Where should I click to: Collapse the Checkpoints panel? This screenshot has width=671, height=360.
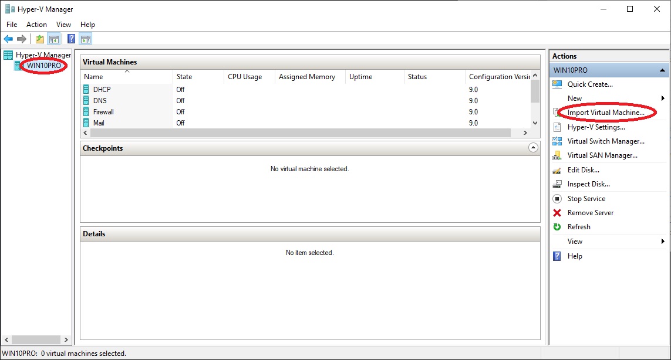point(533,148)
